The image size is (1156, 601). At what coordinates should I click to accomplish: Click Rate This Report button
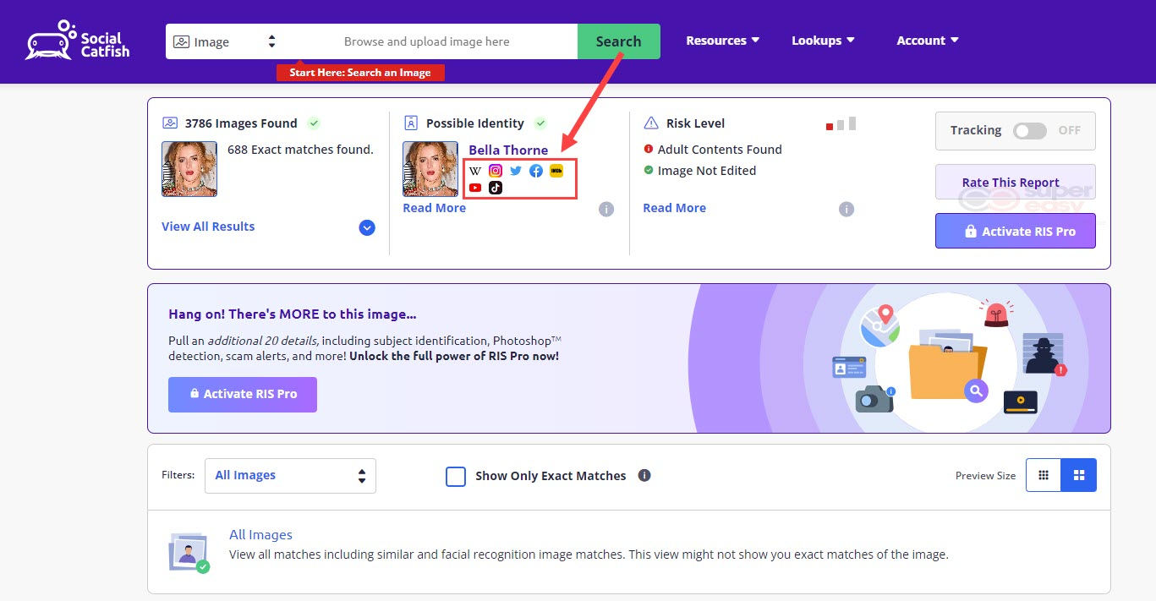pos(1016,183)
